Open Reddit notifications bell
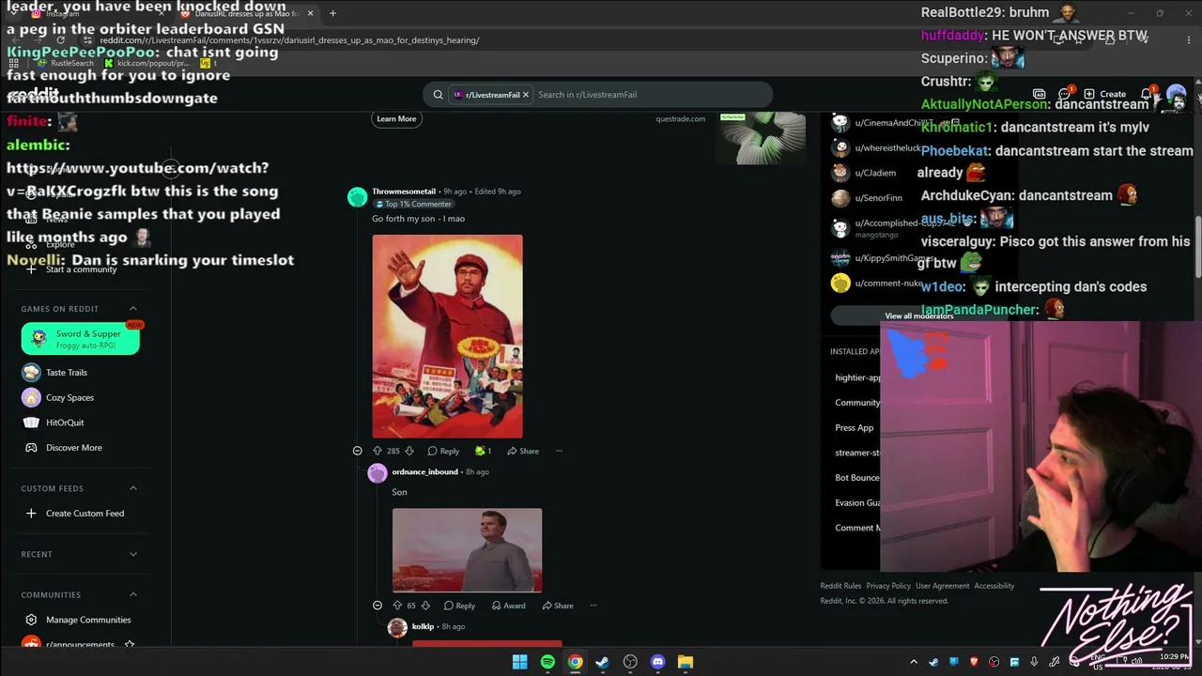This screenshot has width=1202, height=676. (x=1146, y=94)
